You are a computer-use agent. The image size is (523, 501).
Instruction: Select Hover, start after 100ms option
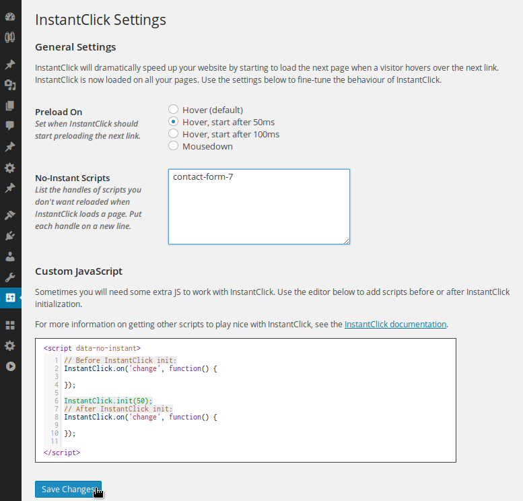(x=174, y=134)
